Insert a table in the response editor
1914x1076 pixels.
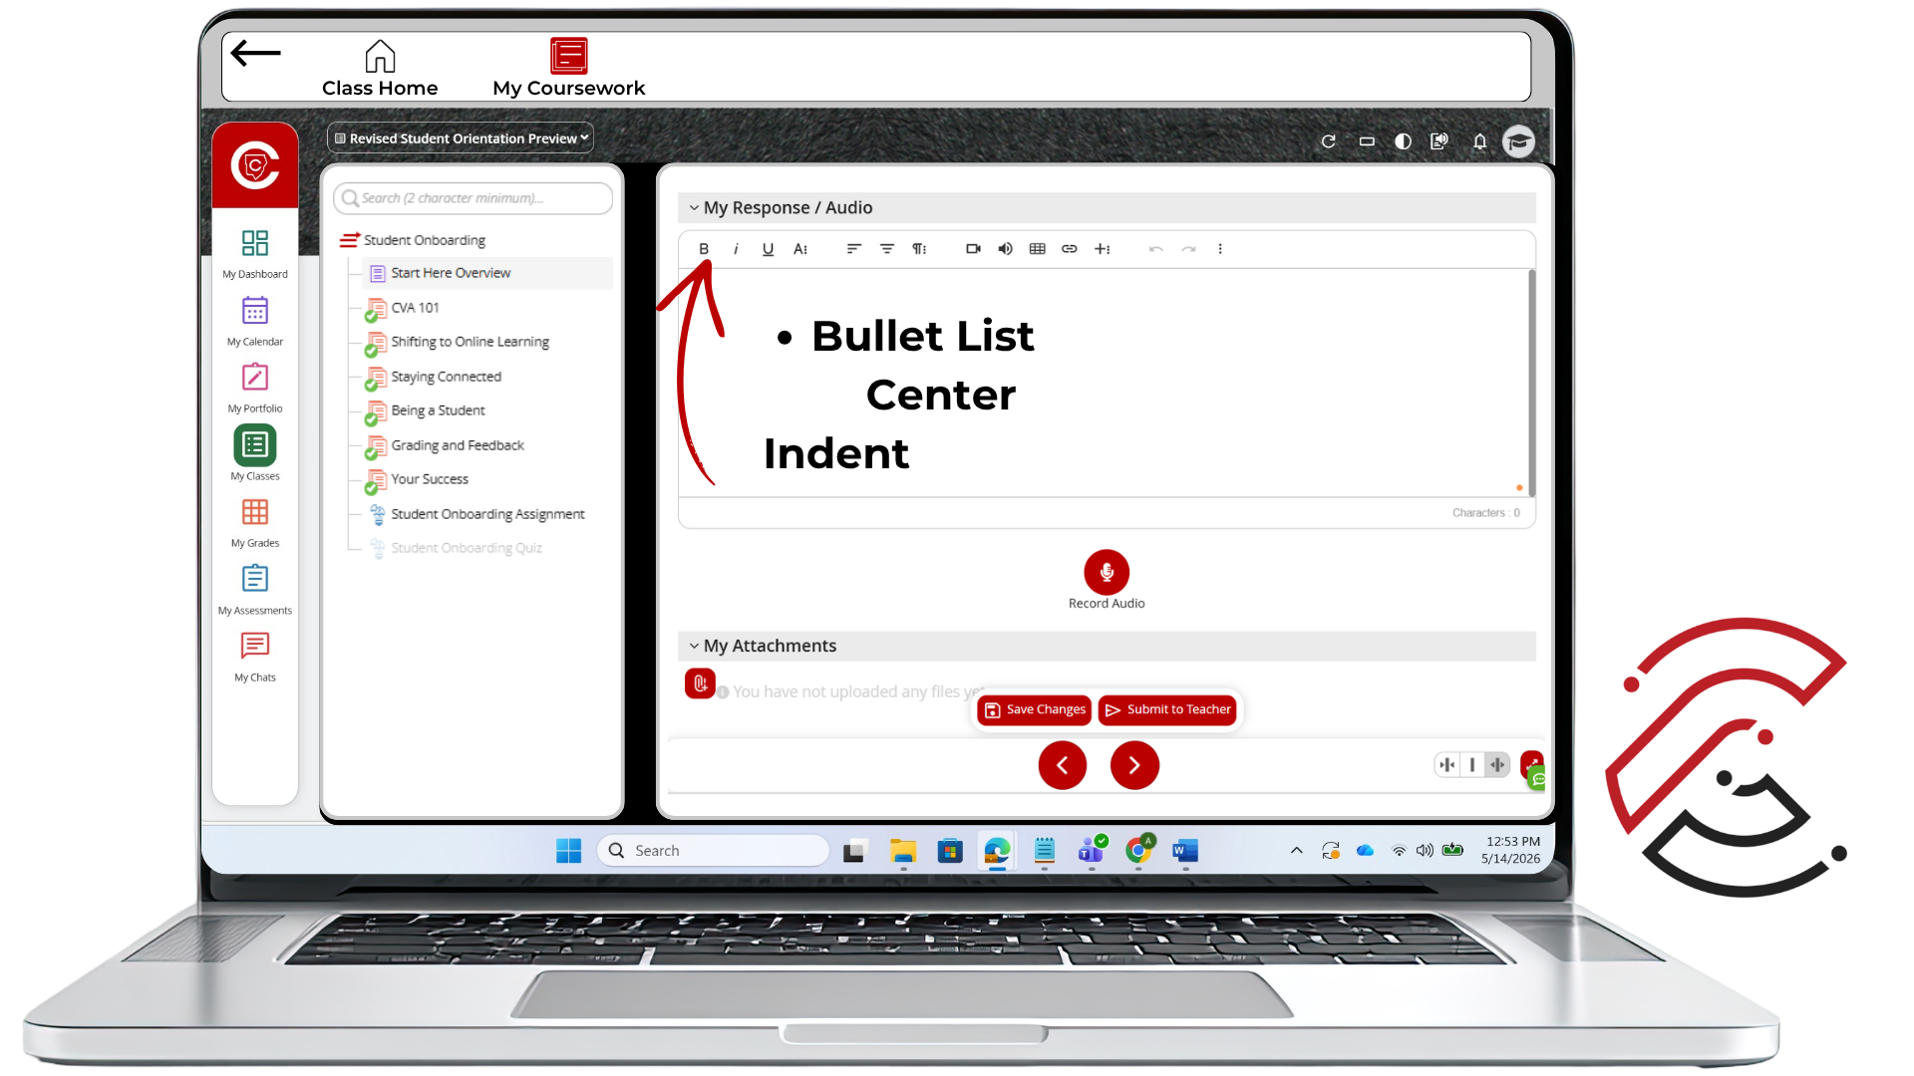1037,249
